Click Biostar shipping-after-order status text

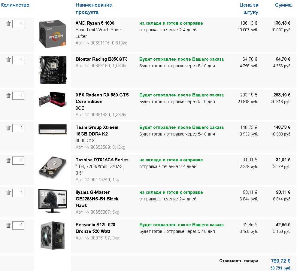click(x=181, y=59)
